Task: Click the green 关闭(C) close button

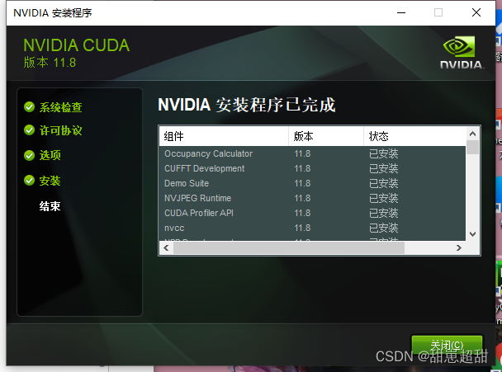Action: click(447, 345)
